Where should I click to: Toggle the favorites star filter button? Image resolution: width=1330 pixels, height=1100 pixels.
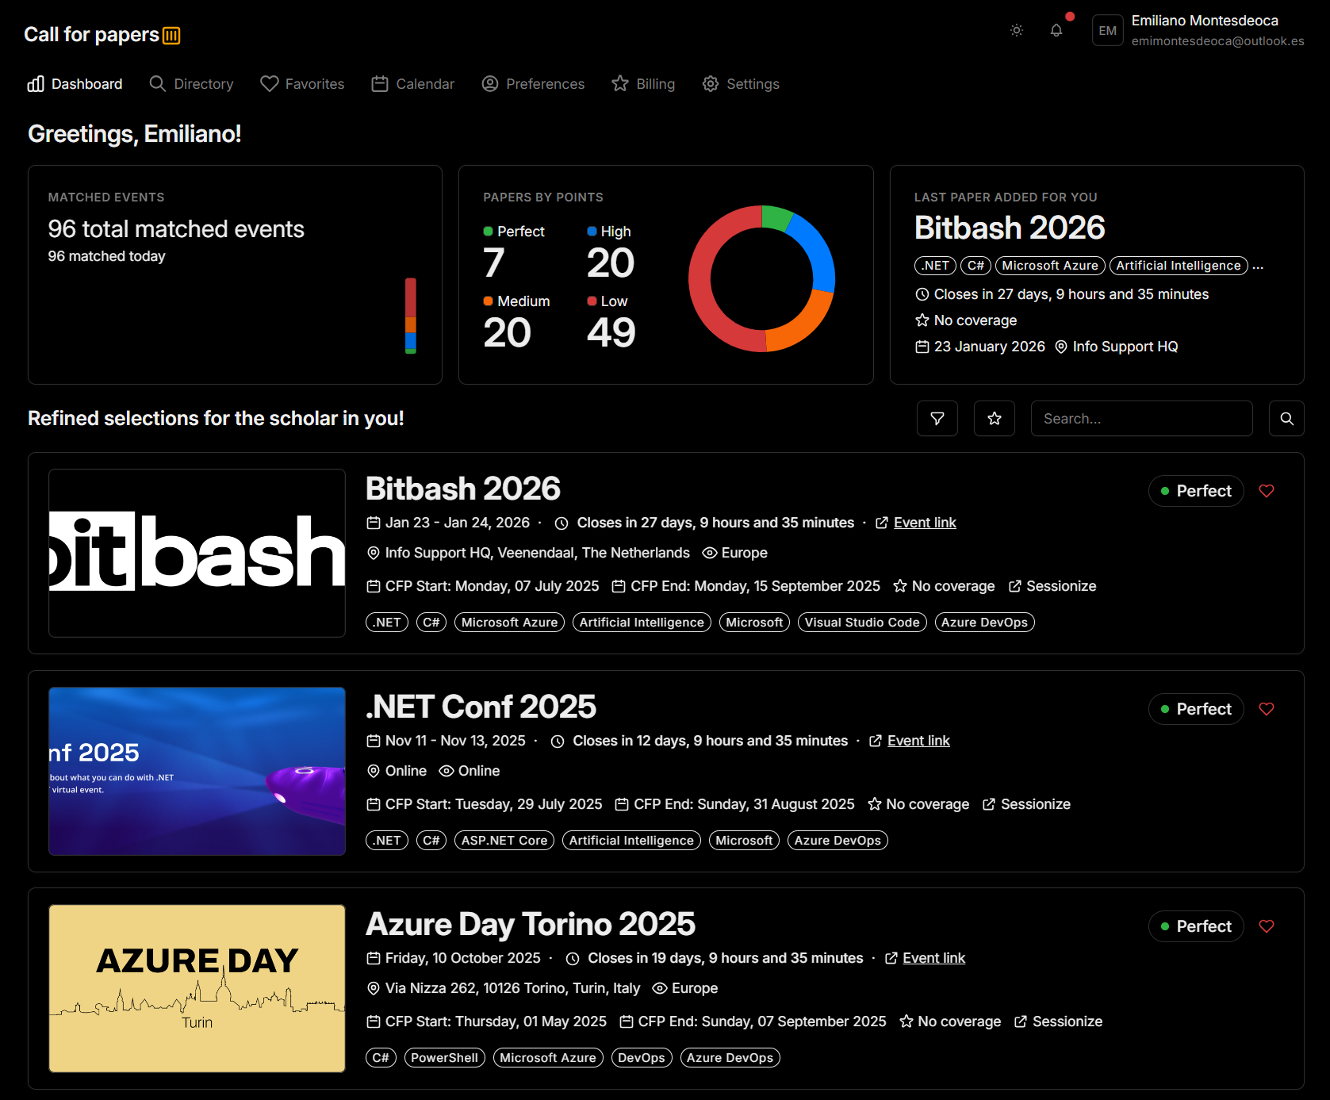(995, 419)
